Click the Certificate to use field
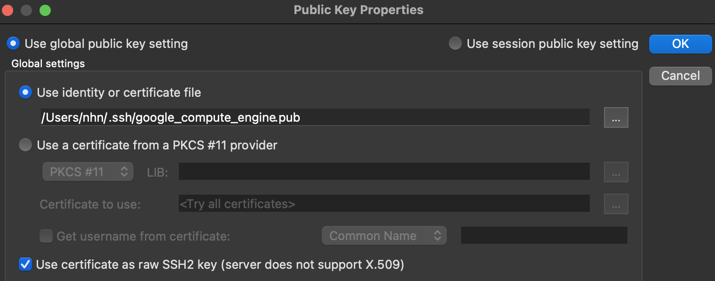Viewport: 715px width, 281px height. pos(384,203)
